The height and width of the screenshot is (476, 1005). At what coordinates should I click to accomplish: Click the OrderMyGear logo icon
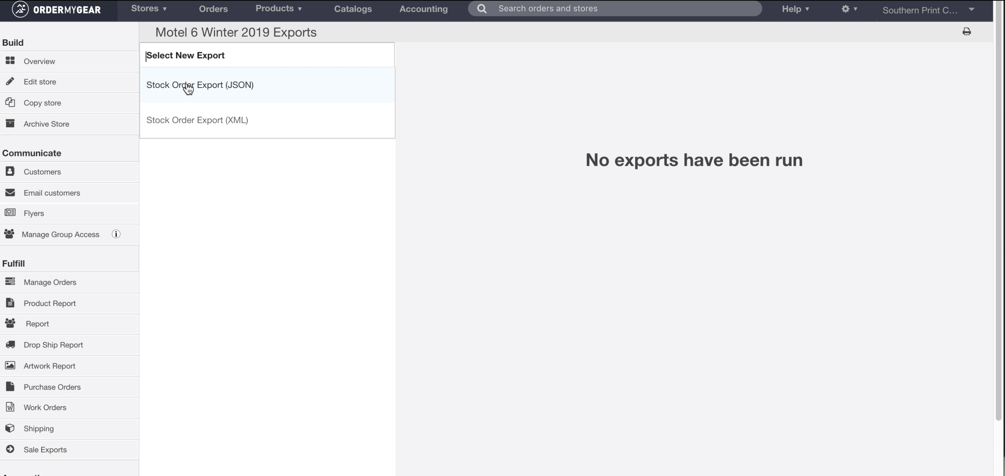[20, 9]
